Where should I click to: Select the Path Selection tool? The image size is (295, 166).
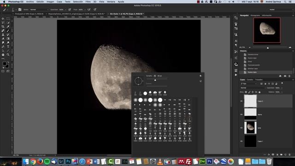click(x=3, y=51)
